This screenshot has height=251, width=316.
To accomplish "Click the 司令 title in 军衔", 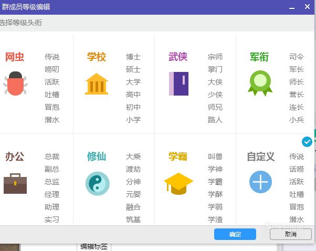I will click(297, 57).
